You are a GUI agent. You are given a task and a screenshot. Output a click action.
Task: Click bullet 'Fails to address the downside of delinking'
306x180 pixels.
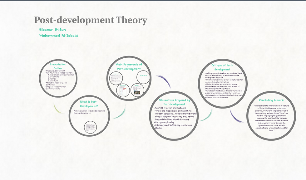point(224,96)
